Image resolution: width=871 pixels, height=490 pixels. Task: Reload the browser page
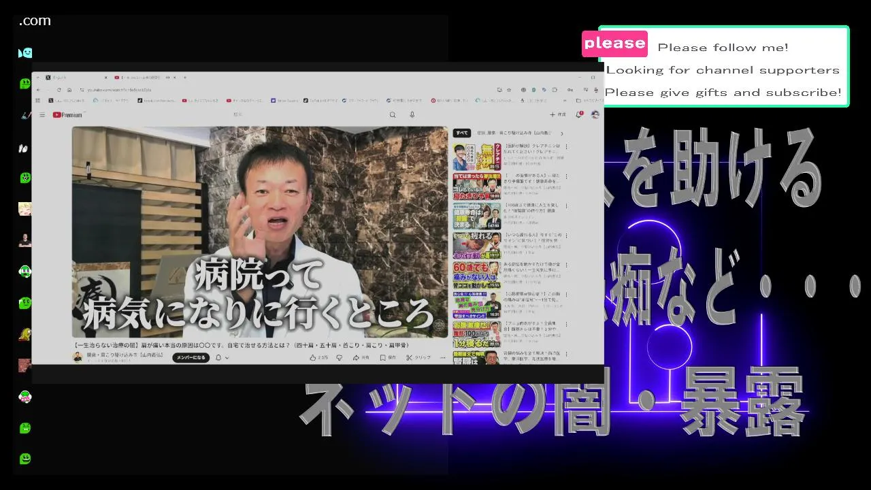[59, 90]
